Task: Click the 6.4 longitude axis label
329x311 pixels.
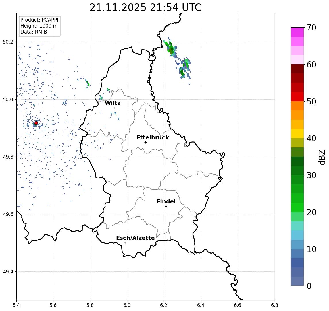Action: click(201, 305)
